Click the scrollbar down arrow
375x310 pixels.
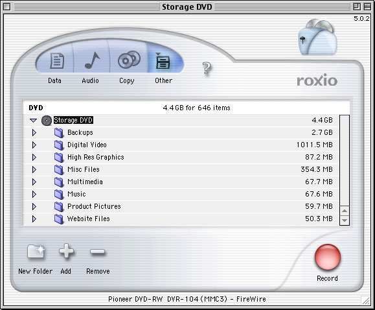coord(345,220)
